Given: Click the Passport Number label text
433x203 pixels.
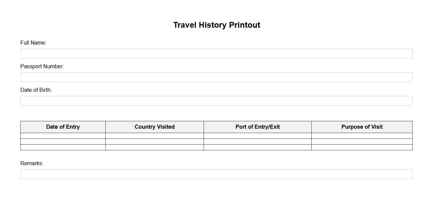Looking at the screenshot, I should [x=42, y=67].
